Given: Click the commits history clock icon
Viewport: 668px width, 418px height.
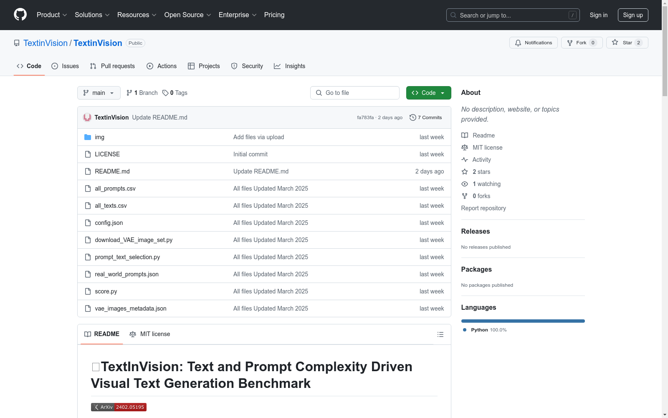Looking at the screenshot, I should coord(413,117).
